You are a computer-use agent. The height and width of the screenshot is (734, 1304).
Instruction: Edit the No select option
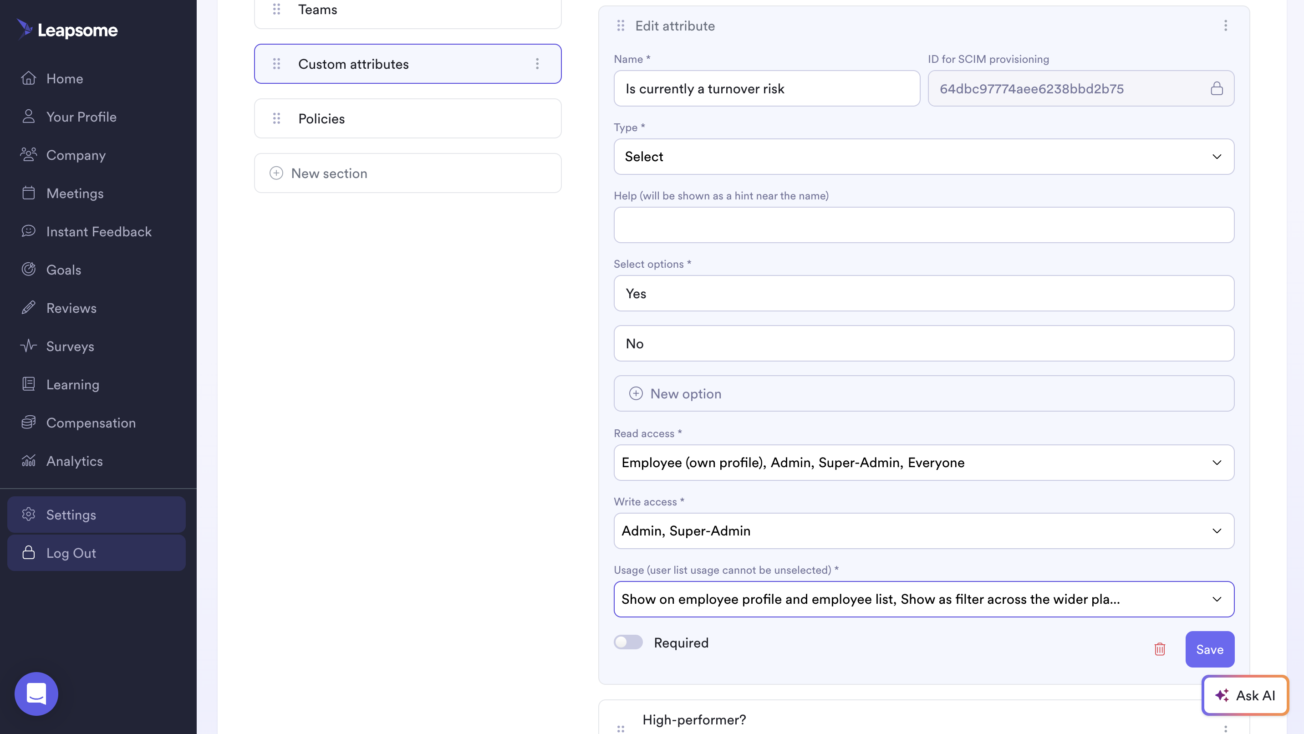(924, 344)
